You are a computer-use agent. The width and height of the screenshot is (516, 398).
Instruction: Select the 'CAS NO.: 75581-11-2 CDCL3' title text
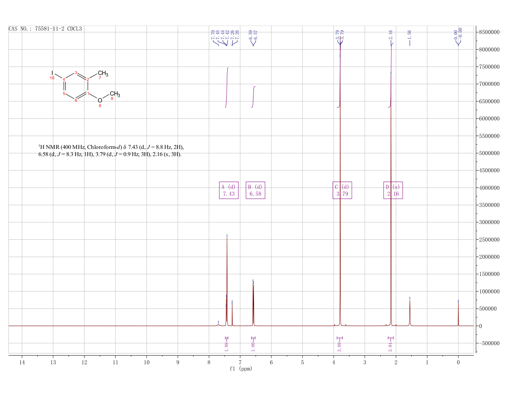45,29
